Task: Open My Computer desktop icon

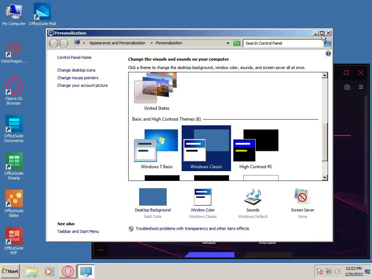Action: pos(14,15)
